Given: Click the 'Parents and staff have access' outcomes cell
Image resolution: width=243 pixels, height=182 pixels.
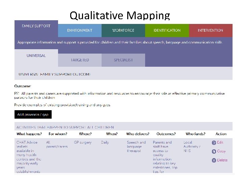Looking at the screenshot, I should (x=165, y=157).
